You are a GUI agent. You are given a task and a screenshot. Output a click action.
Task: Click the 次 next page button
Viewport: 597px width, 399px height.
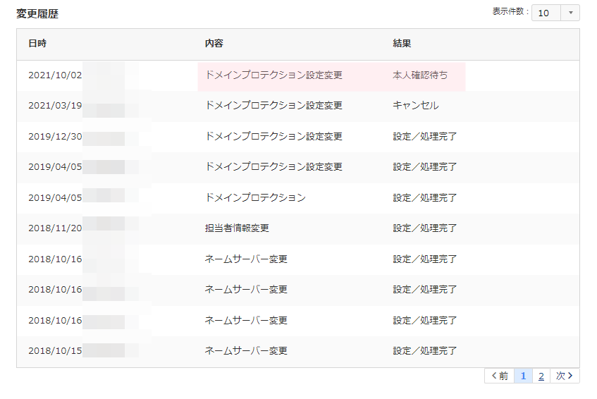tap(565, 376)
